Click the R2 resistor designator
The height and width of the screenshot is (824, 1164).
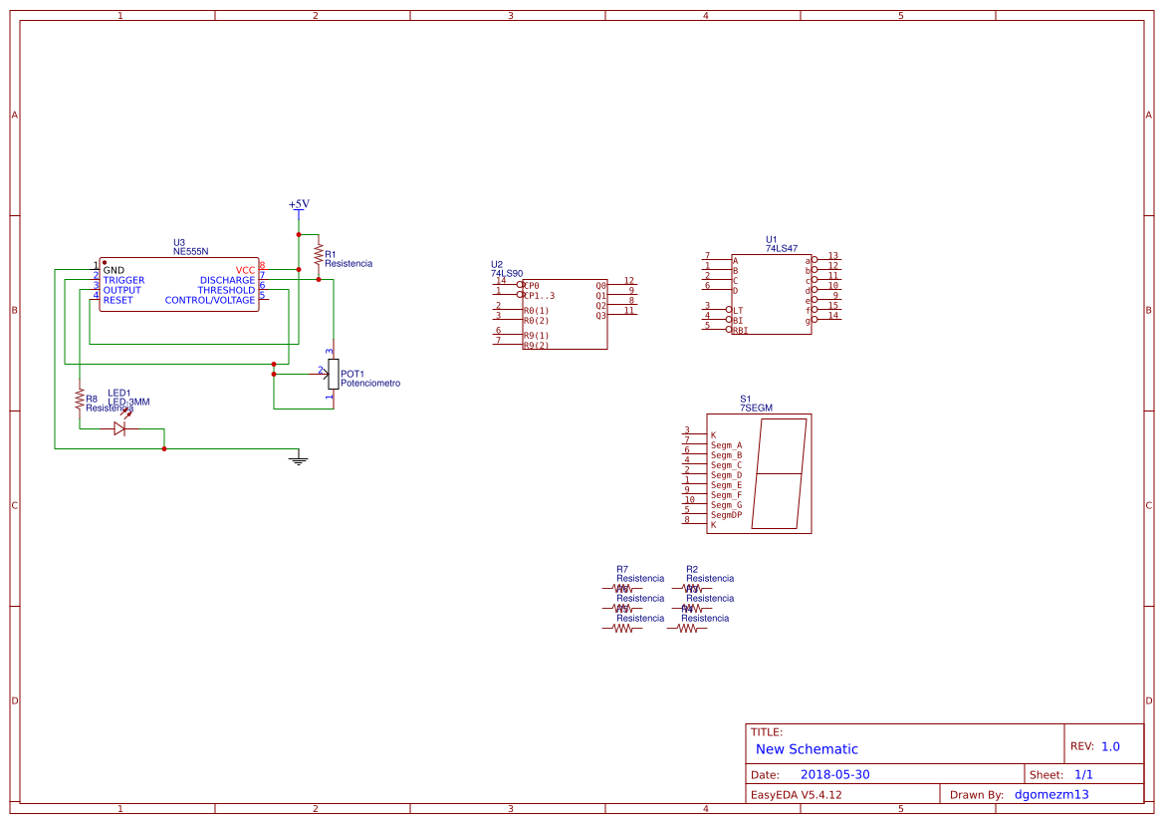[x=692, y=569]
